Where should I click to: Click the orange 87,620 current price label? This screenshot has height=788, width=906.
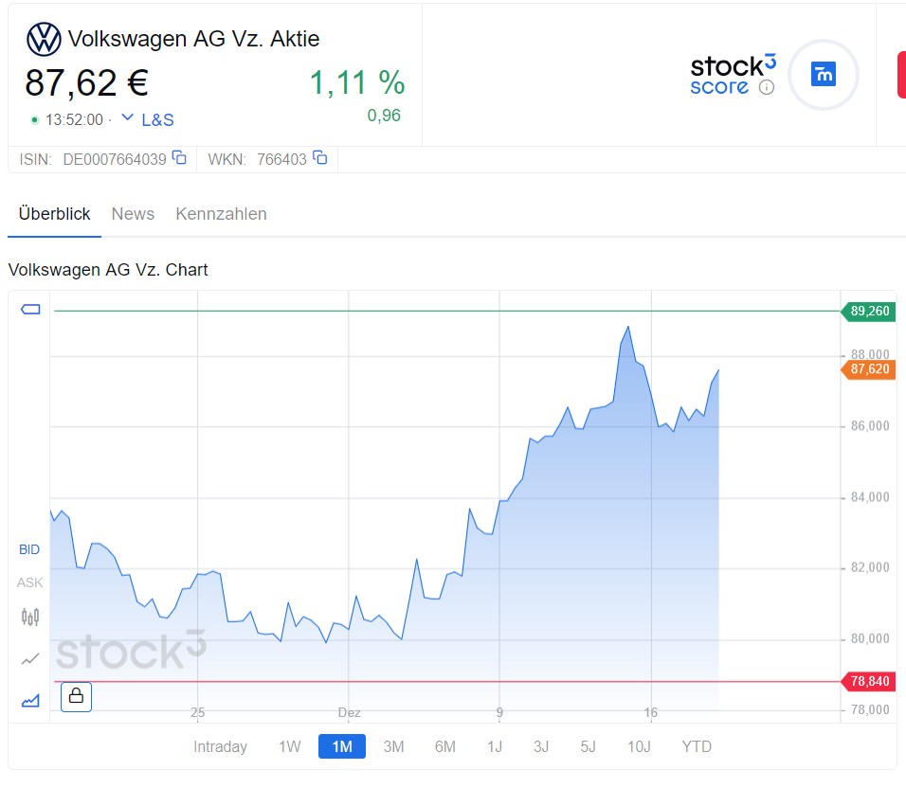[868, 368]
